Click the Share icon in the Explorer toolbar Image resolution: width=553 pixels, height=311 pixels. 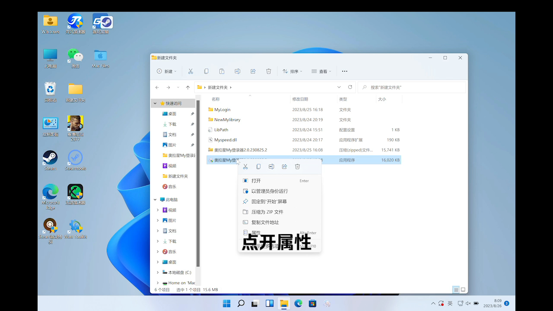pyautogui.click(x=253, y=71)
